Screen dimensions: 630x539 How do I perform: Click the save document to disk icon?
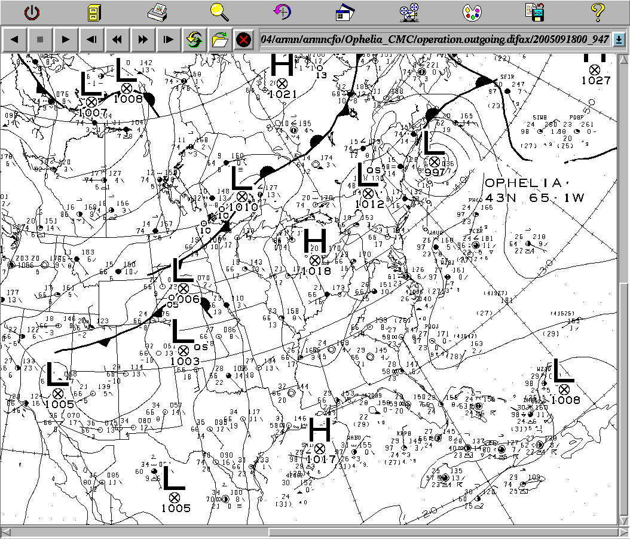pyautogui.click(x=534, y=12)
